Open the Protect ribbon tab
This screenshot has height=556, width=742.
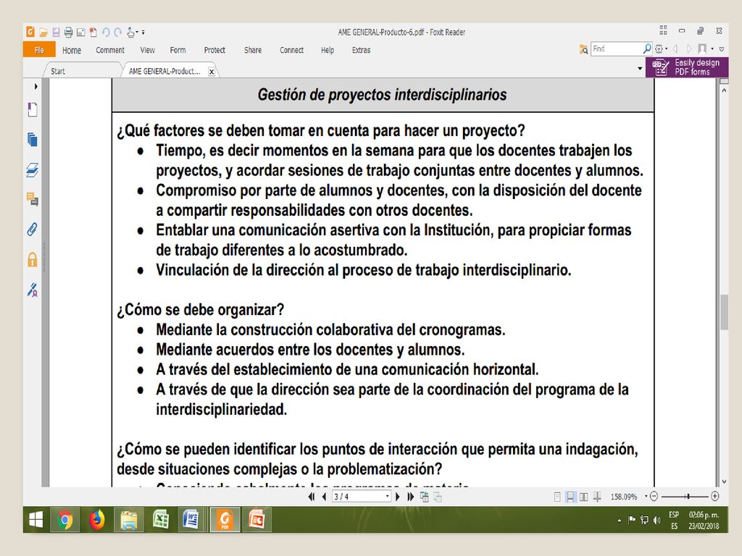[214, 50]
